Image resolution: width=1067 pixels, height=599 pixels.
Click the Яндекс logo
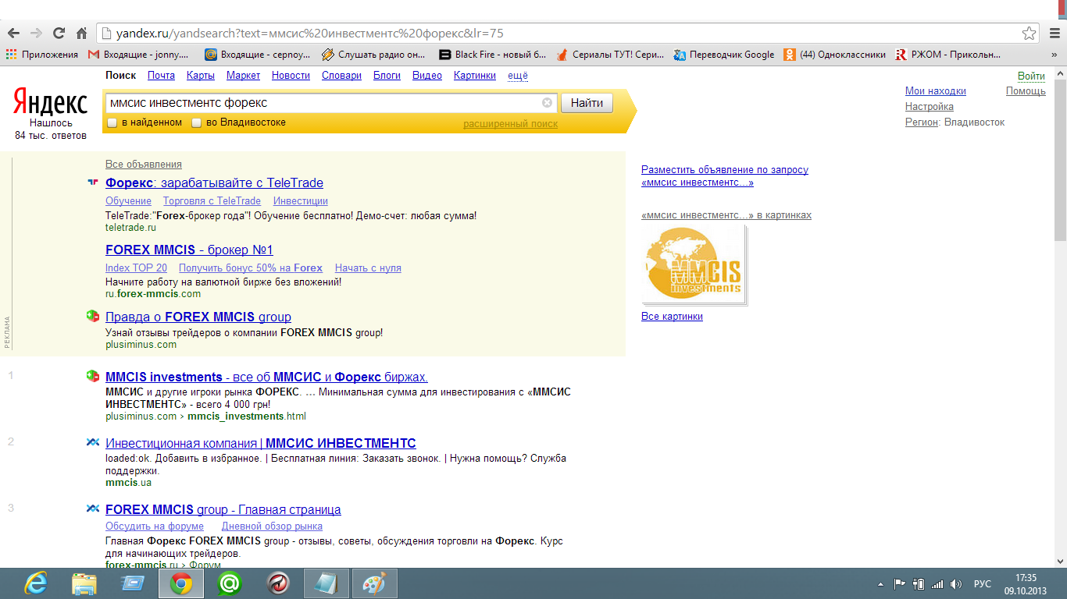click(50, 102)
